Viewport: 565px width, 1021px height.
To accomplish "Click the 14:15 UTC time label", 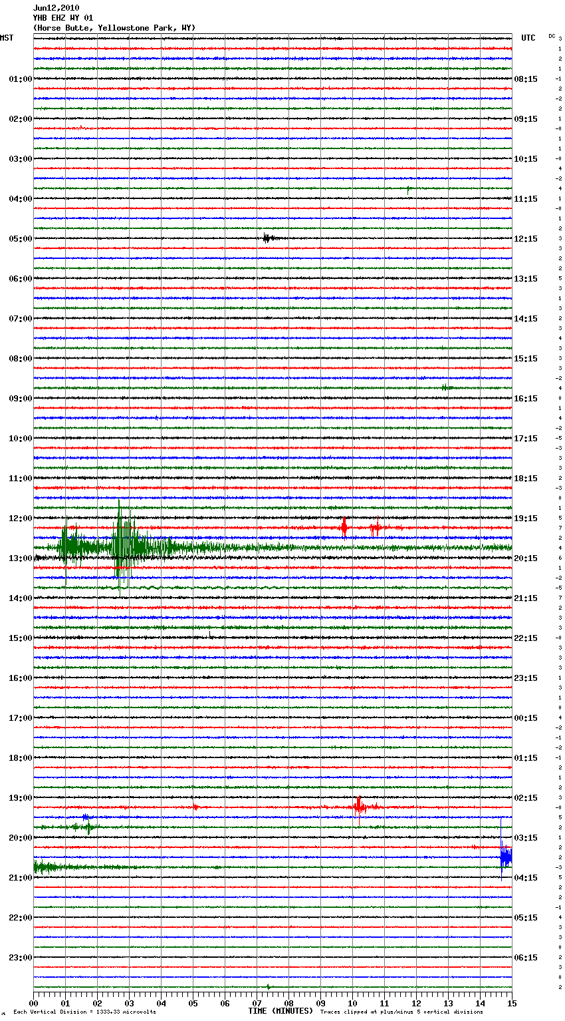I will tap(526, 319).
